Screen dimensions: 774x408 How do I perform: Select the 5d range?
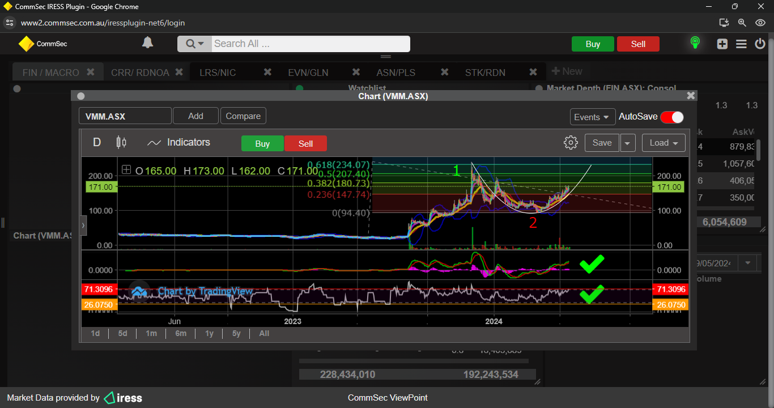click(122, 333)
